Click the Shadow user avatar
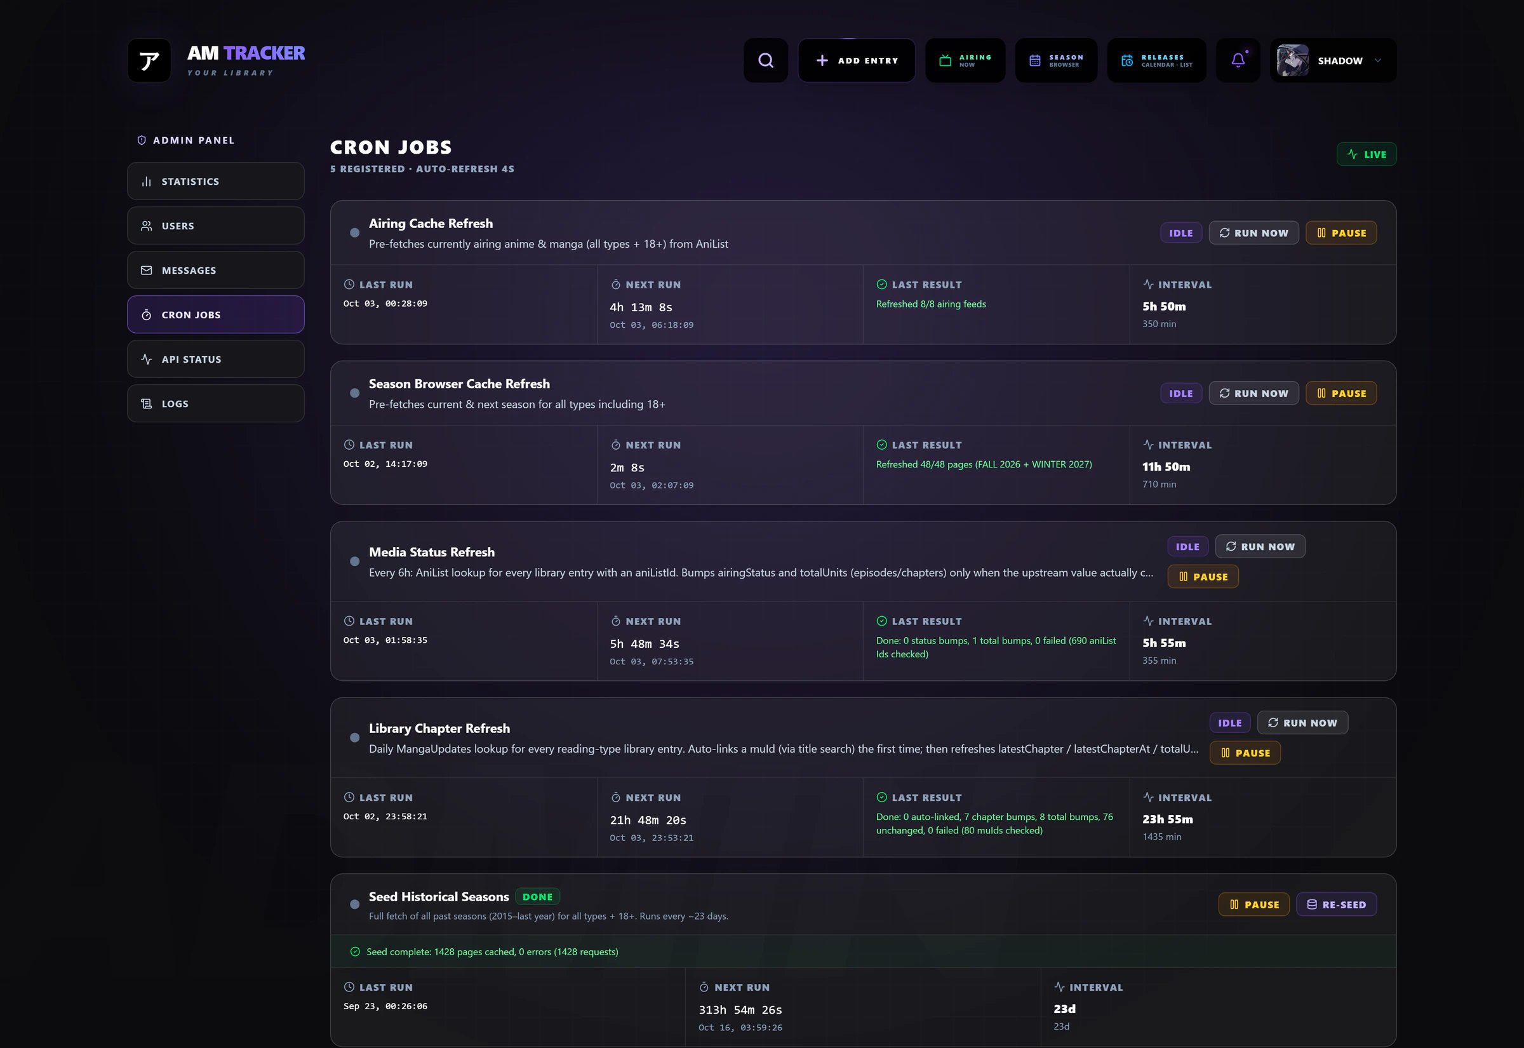 pyautogui.click(x=1292, y=60)
